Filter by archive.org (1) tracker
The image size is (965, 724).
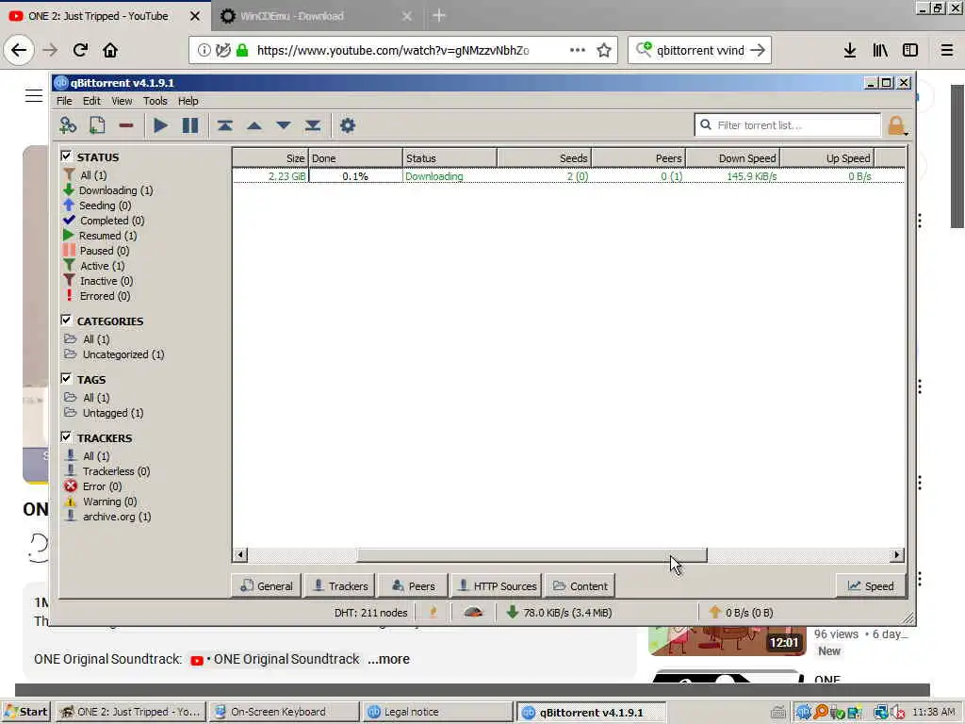[107, 517]
